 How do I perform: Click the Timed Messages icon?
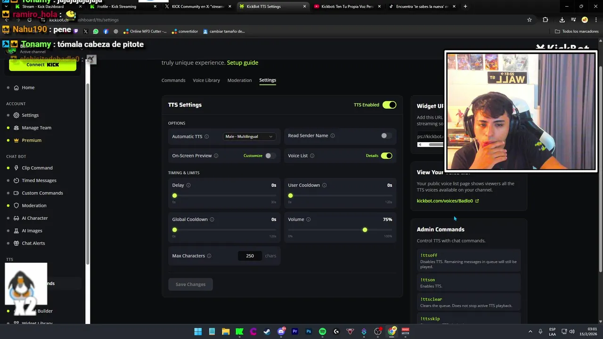tap(16, 180)
